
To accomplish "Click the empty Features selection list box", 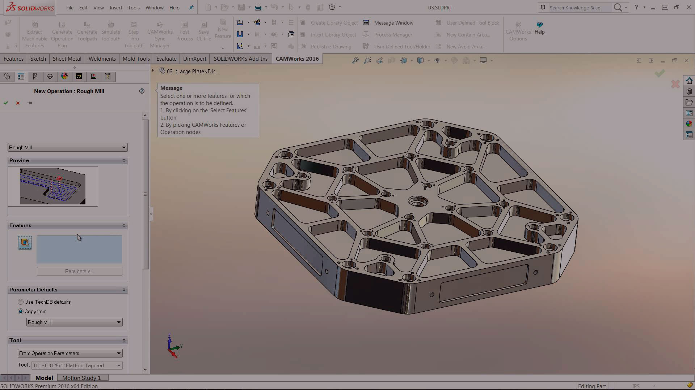I will (79, 249).
